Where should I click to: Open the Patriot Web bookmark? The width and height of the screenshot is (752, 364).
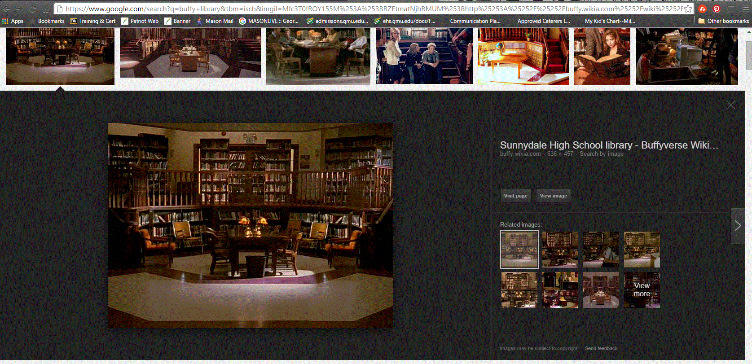pos(140,21)
